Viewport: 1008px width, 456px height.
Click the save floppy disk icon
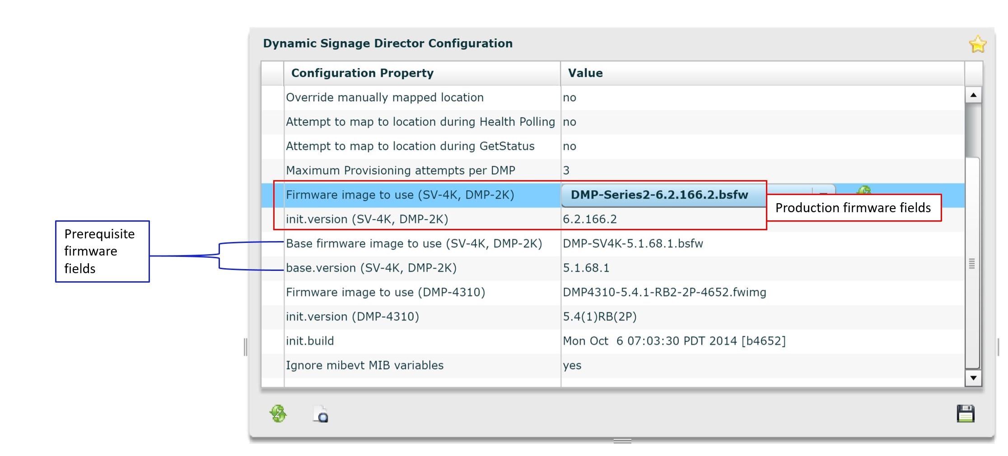point(966,414)
